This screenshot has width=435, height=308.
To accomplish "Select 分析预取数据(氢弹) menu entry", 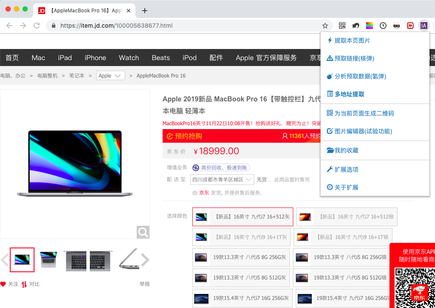I will [x=375, y=76].
